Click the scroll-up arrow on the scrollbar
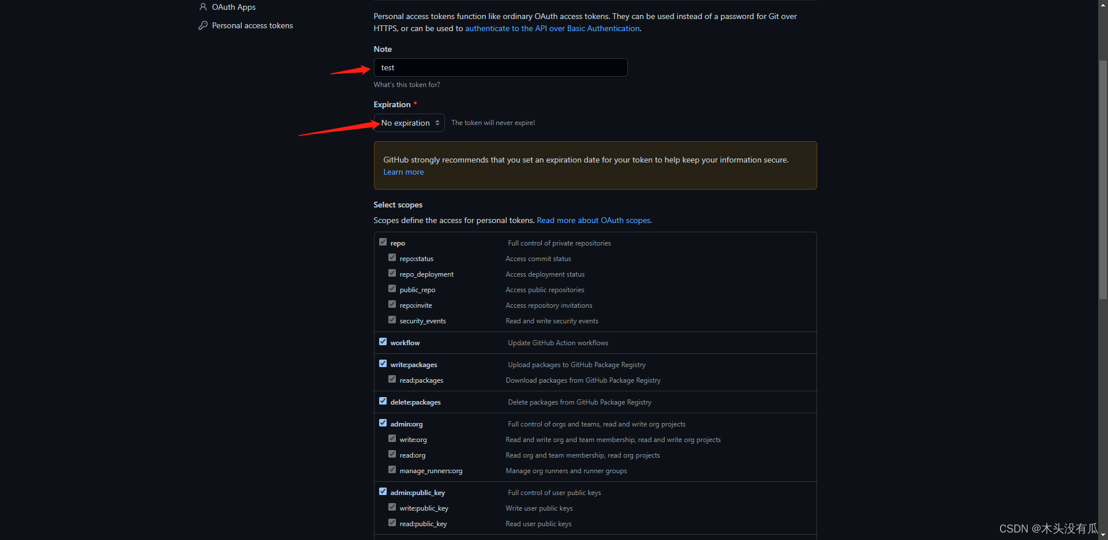This screenshot has height=540, width=1108. pyautogui.click(x=1102, y=4)
